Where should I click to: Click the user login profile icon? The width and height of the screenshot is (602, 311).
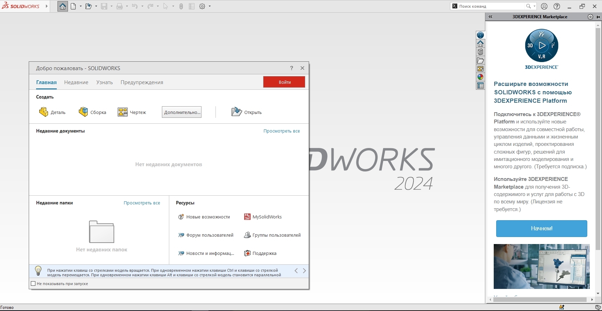[x=544, y=6]
